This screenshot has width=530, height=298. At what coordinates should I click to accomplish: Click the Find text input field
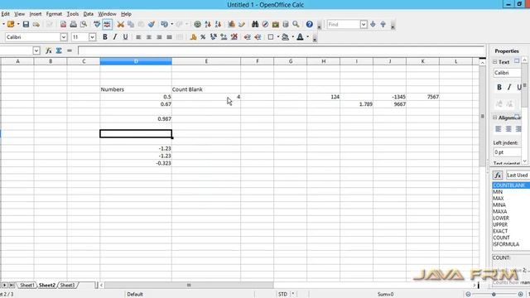tap(344, 24)
